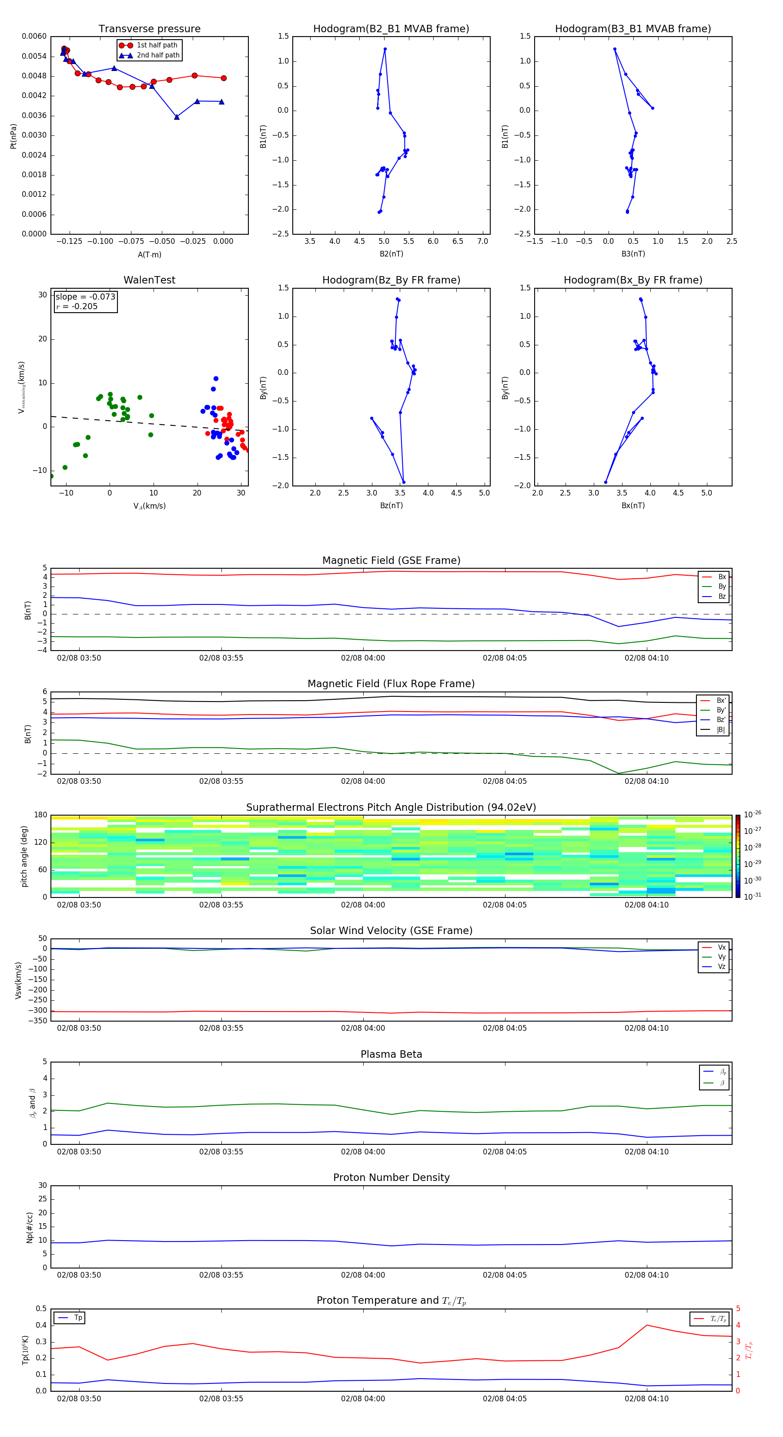Click the "Plasma Beta" plot title
This screenshot has height=1437, width=783.
coord(391,1055)
